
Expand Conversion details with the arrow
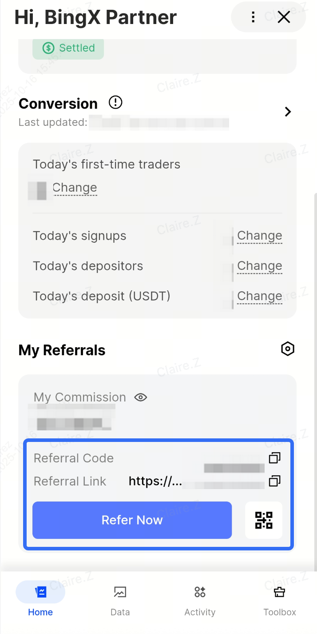click(288, 112)
